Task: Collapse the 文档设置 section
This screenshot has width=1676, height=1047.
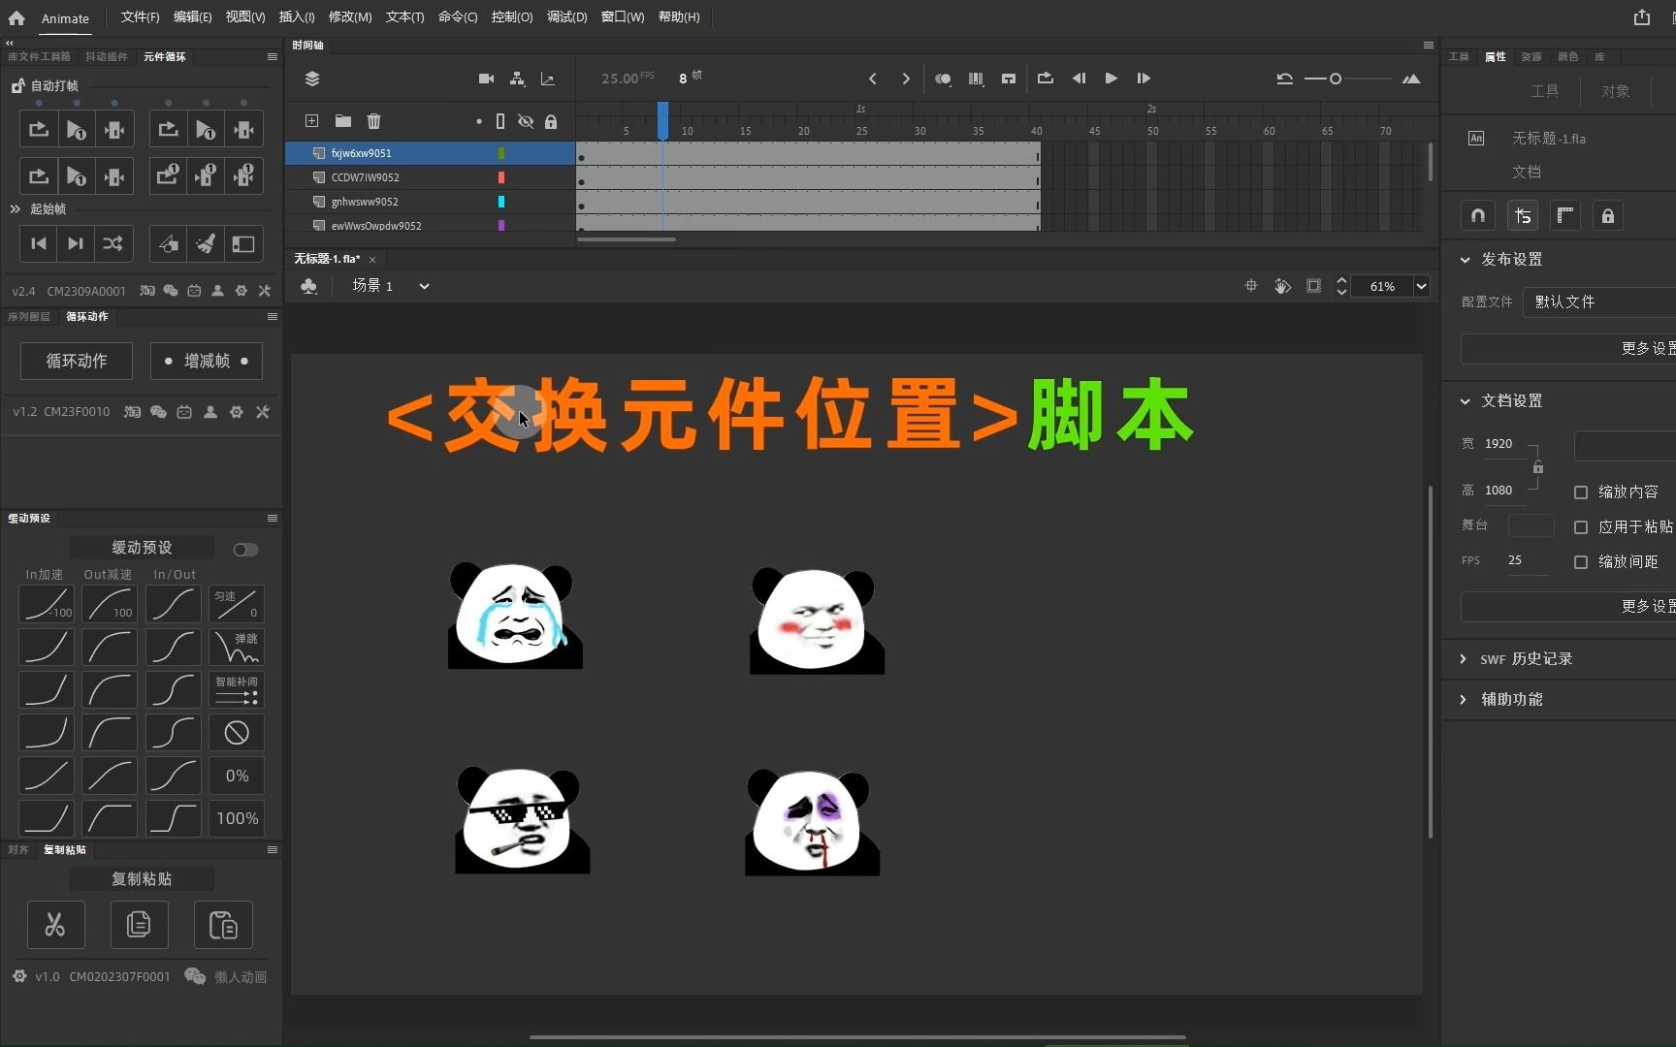Action: [1466, 401]
